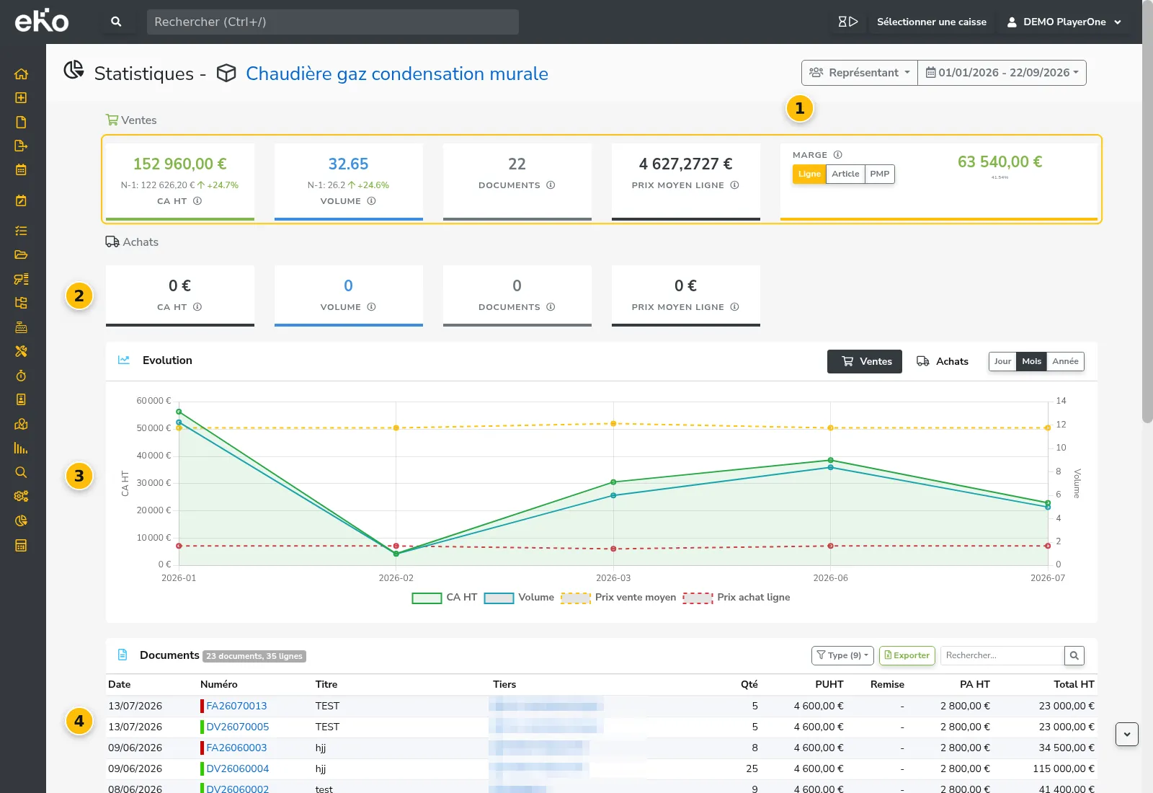Viewport: 1153px width, 793px height.
Task: Toggle the CA HT series in chart legend
Action: click(x=445, y=598)
